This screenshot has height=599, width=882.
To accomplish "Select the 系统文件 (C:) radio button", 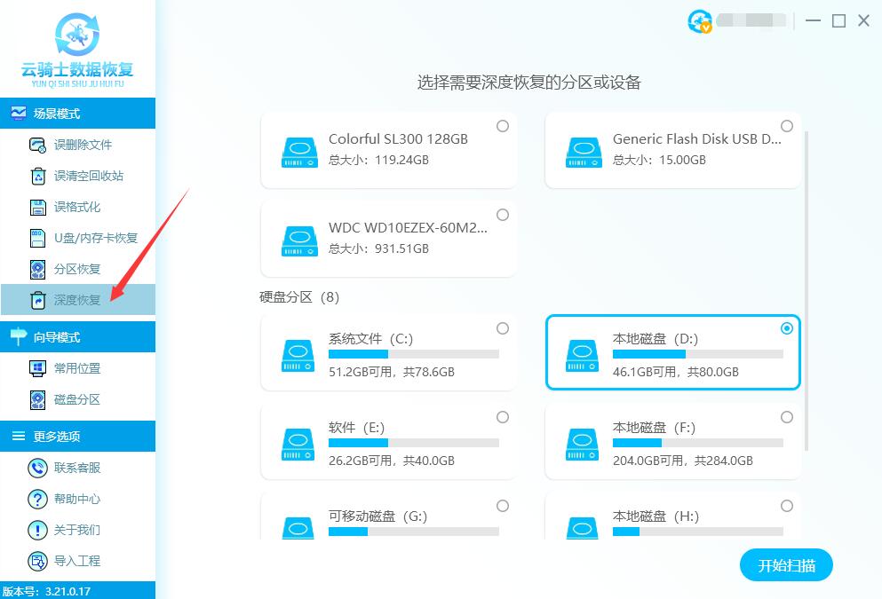I will pos(503,328).
